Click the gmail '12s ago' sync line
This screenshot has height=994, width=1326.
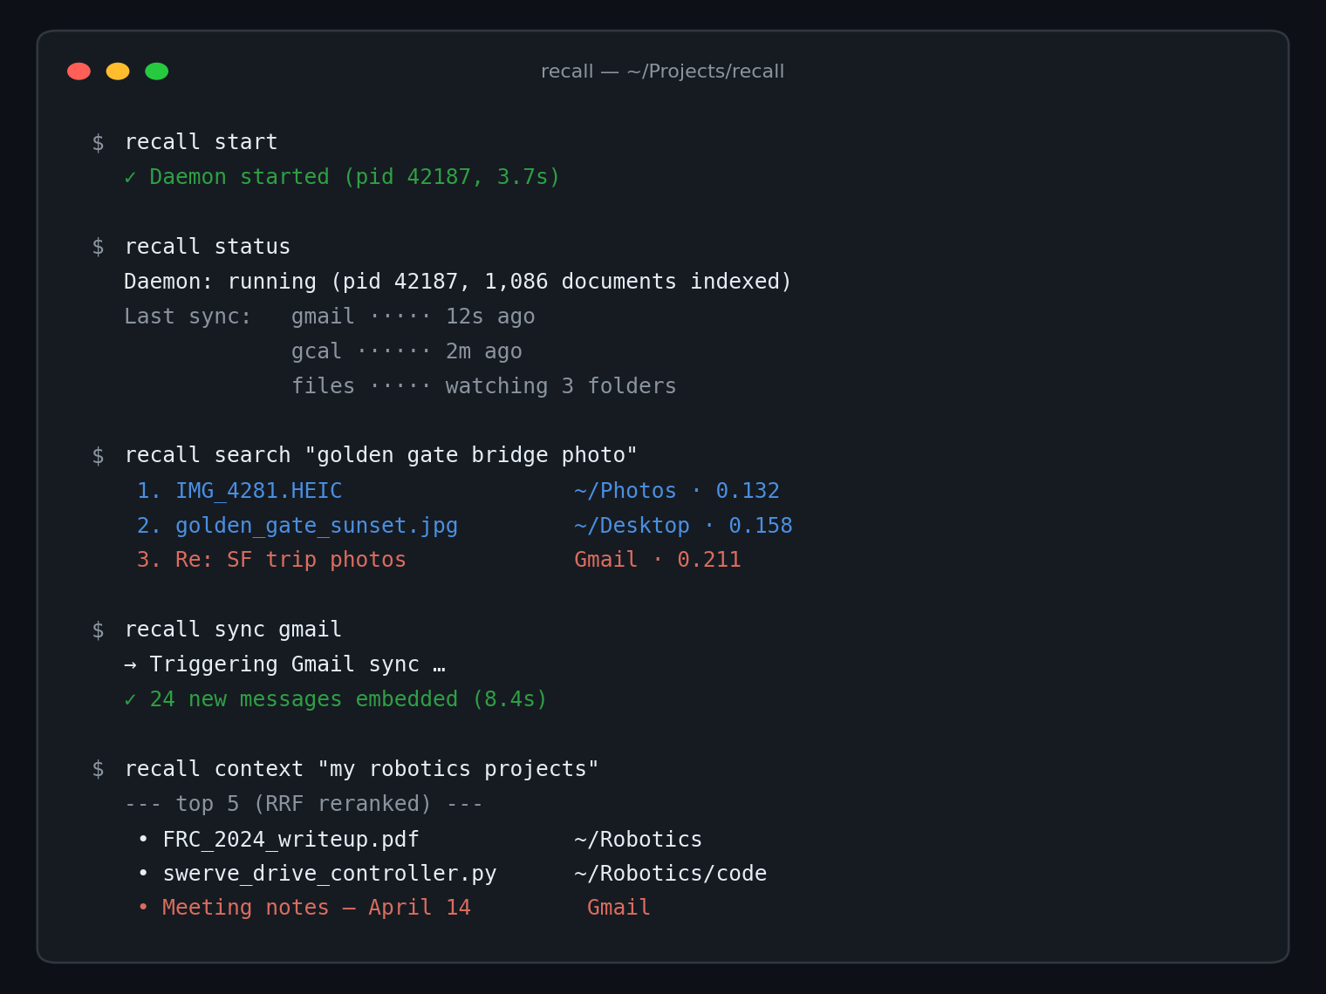coord(413,317)
